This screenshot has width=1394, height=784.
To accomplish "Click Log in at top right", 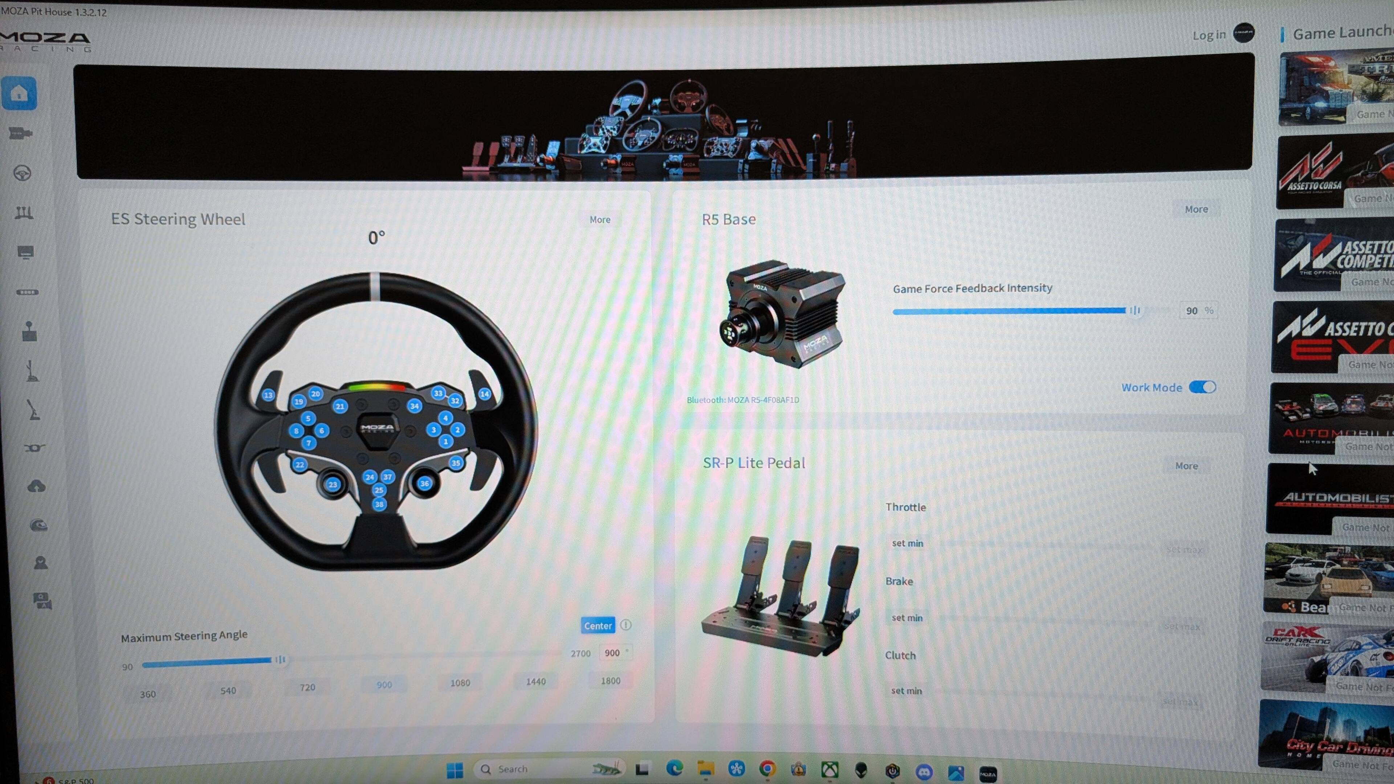I will point(1209,35).
